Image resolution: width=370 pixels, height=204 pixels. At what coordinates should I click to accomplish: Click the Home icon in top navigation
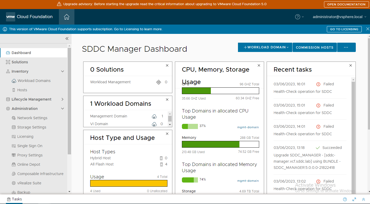click(x=67, y=17)
